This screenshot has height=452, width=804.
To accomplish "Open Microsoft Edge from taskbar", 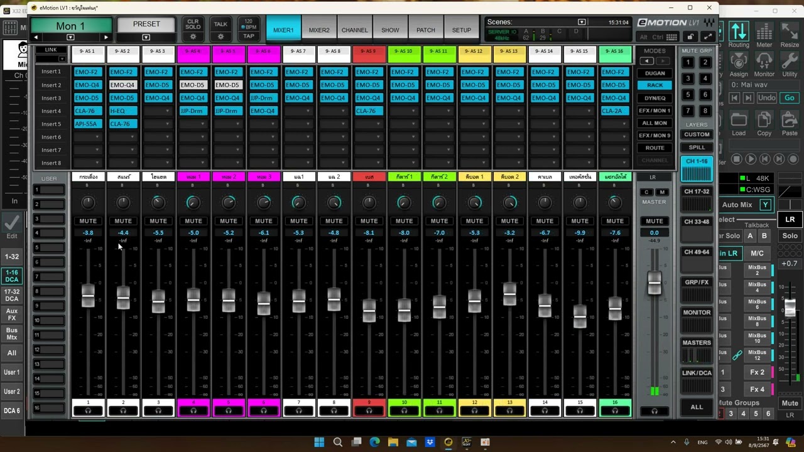I will (x=374, y=442).
